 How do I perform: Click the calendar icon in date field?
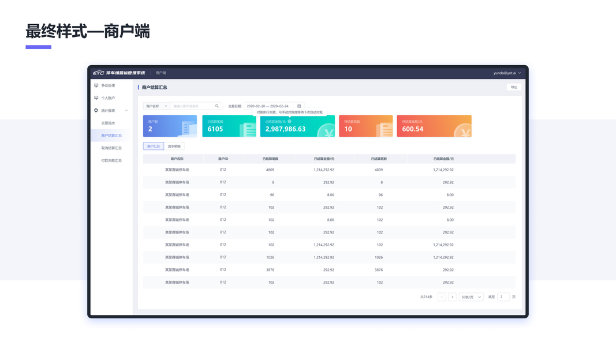tap(299, 106)
